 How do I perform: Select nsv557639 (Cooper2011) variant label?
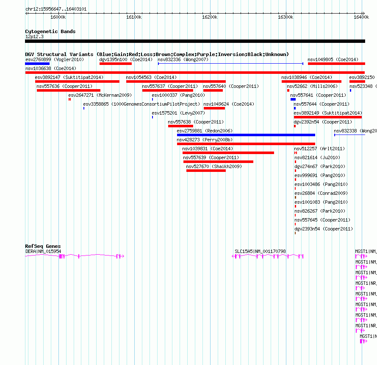point(211,157)
